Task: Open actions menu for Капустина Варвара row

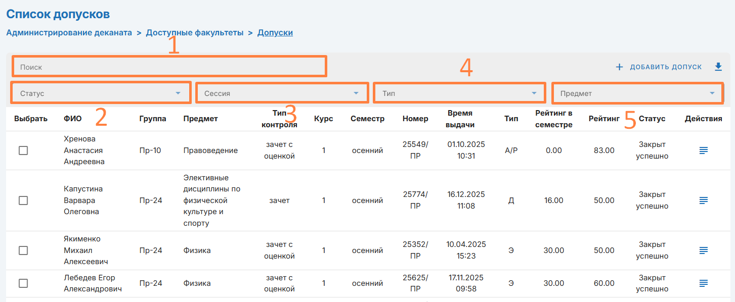Action: click(x=703, y=200)
